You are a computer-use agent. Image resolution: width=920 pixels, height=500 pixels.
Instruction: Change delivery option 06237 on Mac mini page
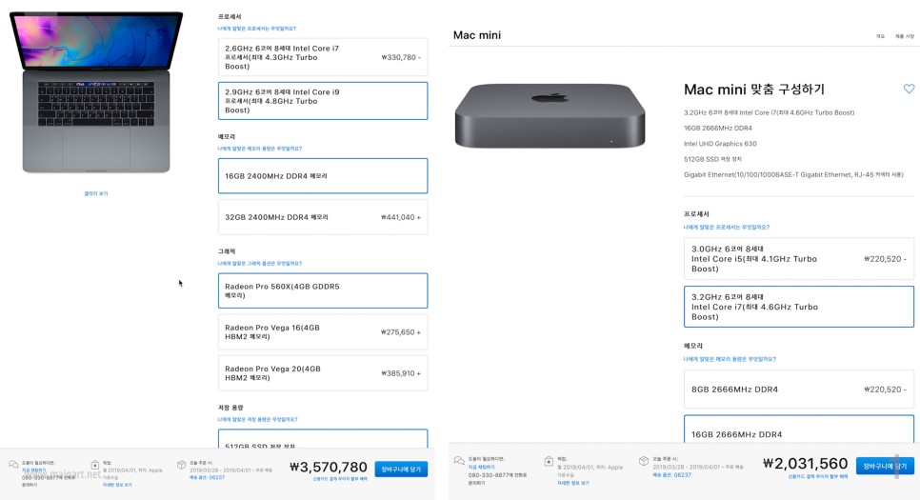pos(671,475)
